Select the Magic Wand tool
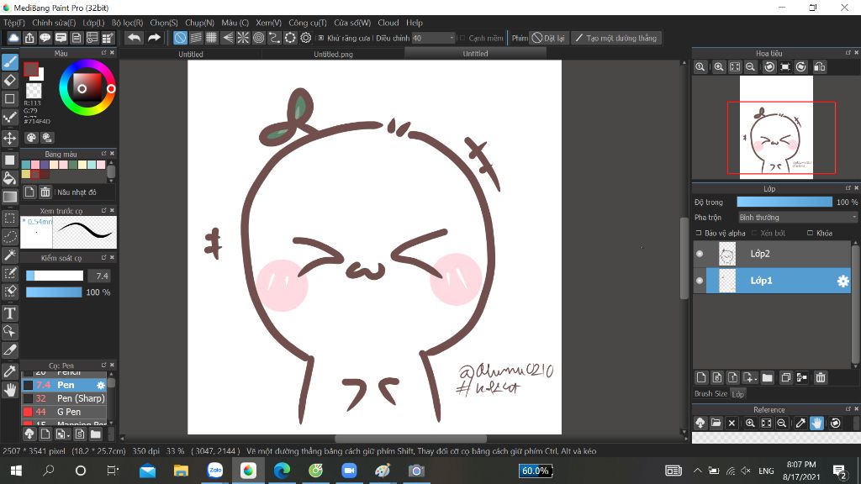Viewport: 861px width, 484px height. click(10, 255)
